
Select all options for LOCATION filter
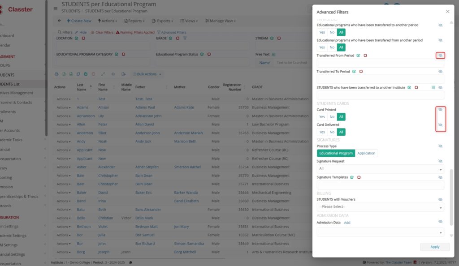[76, 39]
